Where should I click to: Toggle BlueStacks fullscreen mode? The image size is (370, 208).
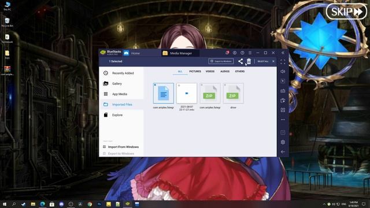tap(283, 62)
